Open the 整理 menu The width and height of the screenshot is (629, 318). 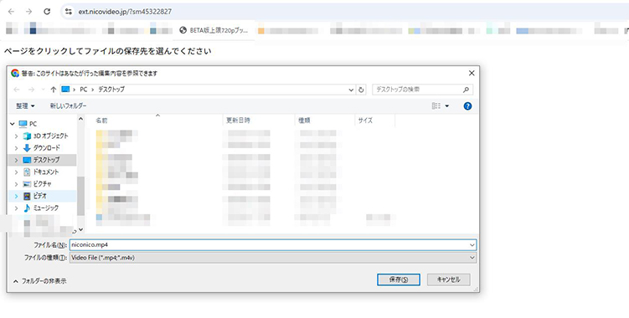coord(25,106)
